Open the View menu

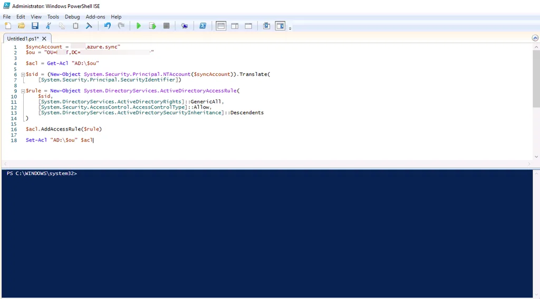[x=36, y=16]
